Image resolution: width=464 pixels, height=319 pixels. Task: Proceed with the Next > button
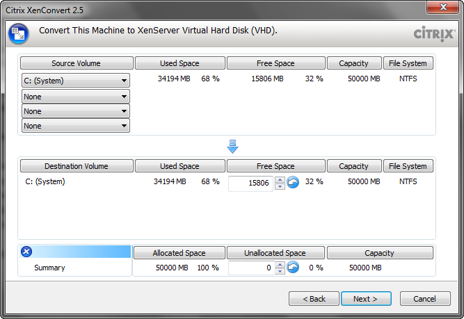point(366,299)
